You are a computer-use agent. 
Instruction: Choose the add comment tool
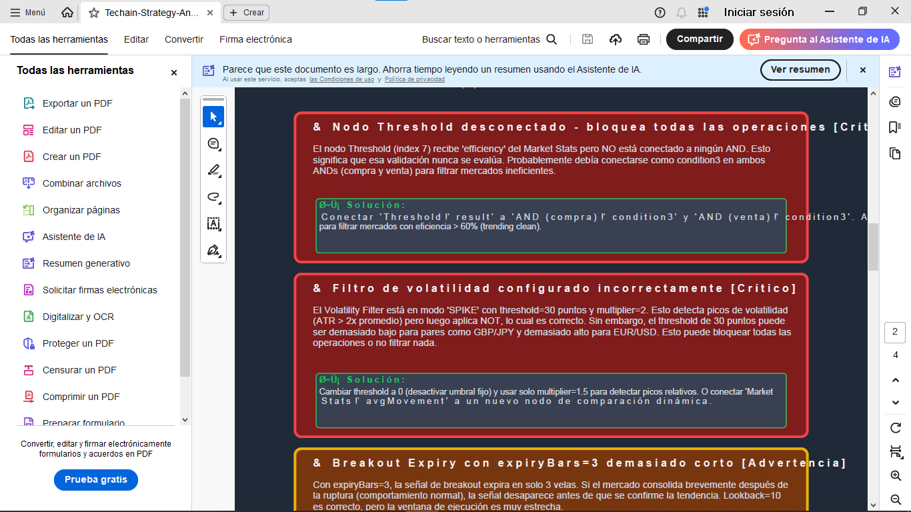tap(213, 143)
